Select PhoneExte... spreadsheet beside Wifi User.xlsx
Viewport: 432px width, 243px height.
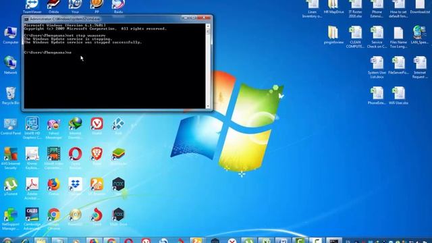(377, 95)
